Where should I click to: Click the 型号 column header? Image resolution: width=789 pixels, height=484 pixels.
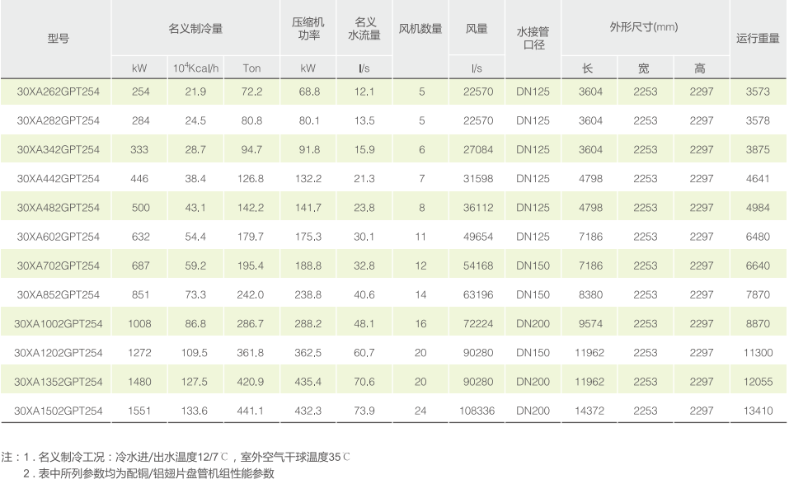coord(58,39)
